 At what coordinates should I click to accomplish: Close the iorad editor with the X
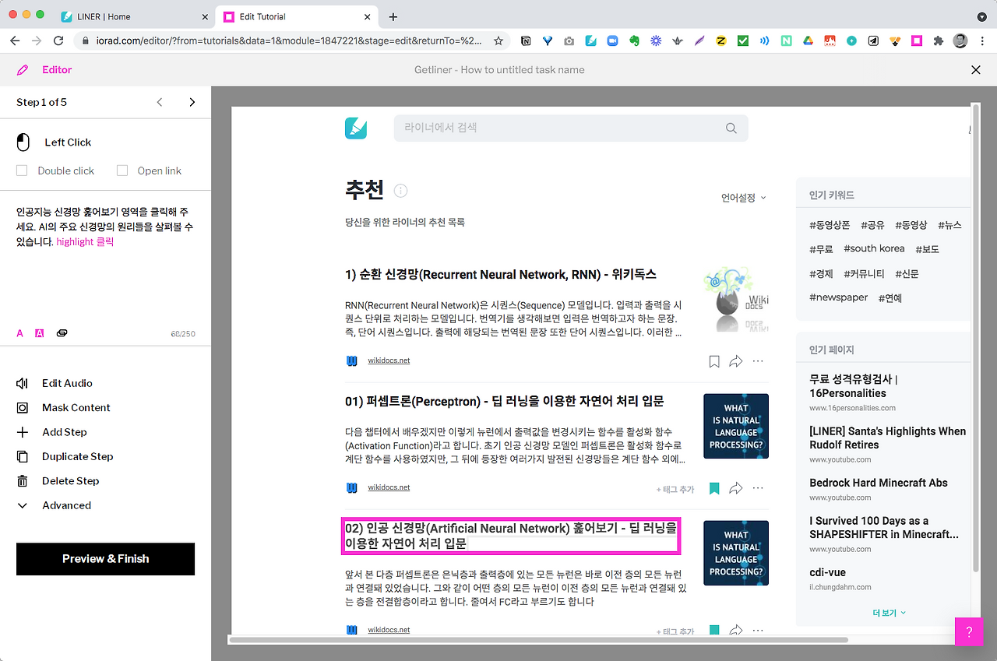(976, 70)
